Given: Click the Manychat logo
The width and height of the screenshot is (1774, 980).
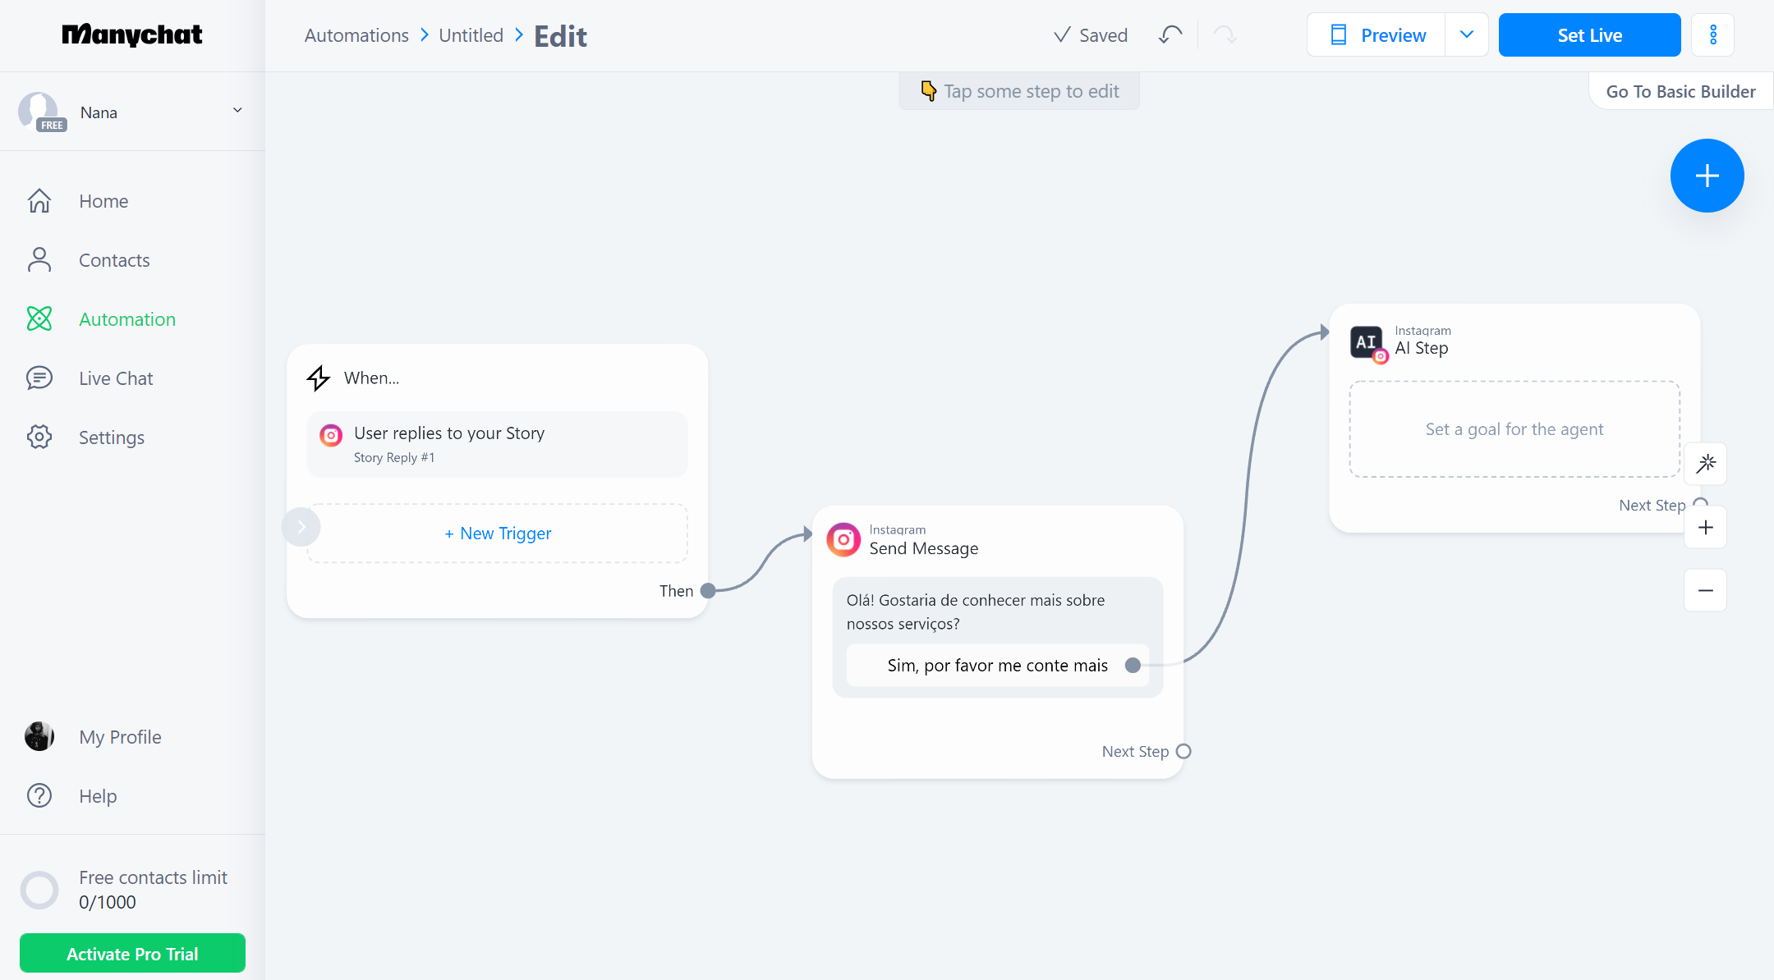Looking at the screenshot, I should tap(132, 34).
